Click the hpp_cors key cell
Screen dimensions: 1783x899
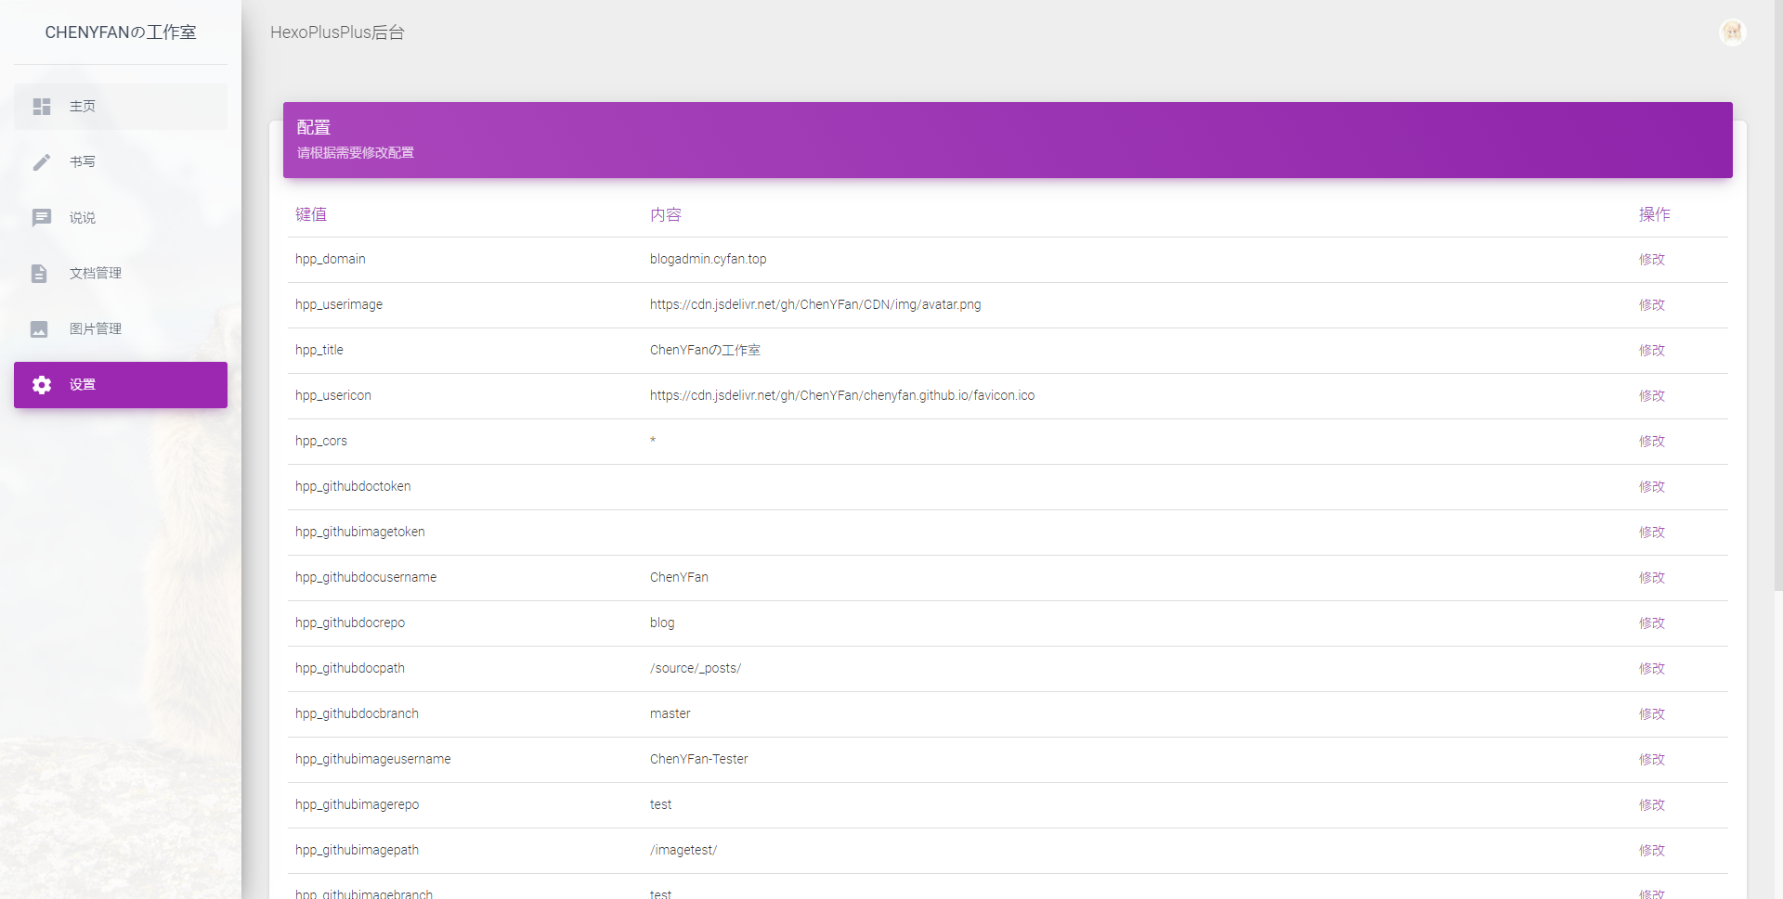click(321, 441)
